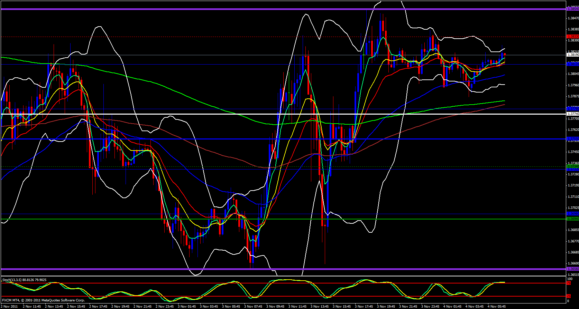Click the blue 1.36980 level label
Viewport: 579px width, 309px height.
[x=572, y=214]
